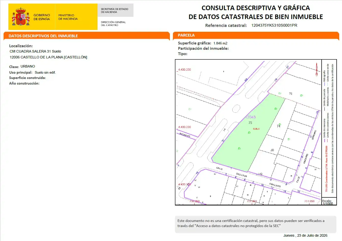Click the 'Superficie gráfica:' label

(195, 43)
